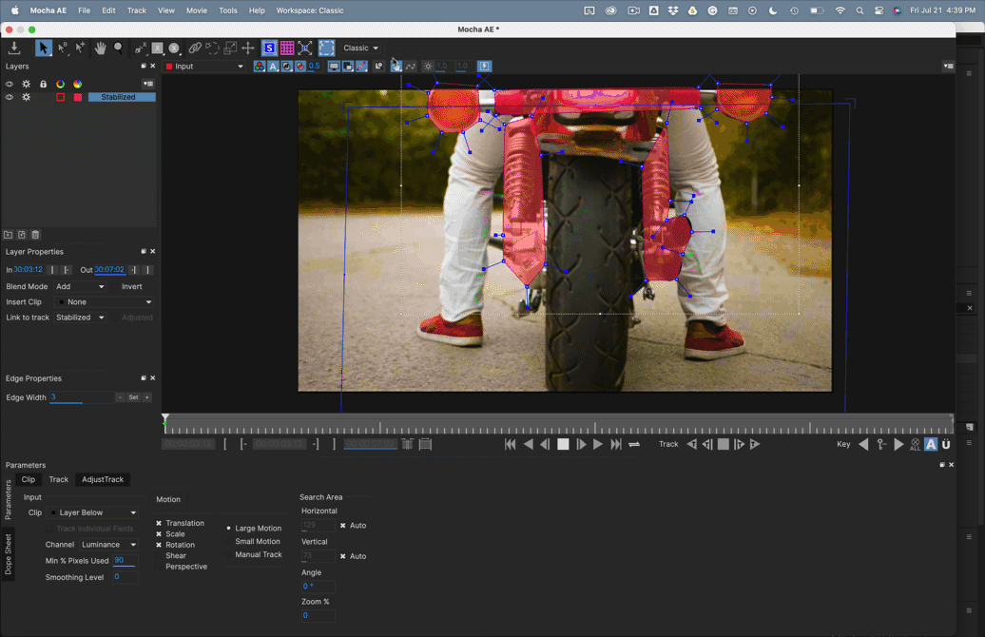
Task: Click the Alpha 'A' view icon
Action: click(x=273, y=66)
